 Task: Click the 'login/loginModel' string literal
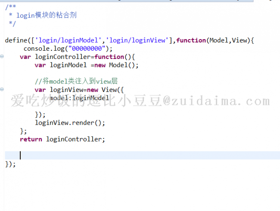68,40
